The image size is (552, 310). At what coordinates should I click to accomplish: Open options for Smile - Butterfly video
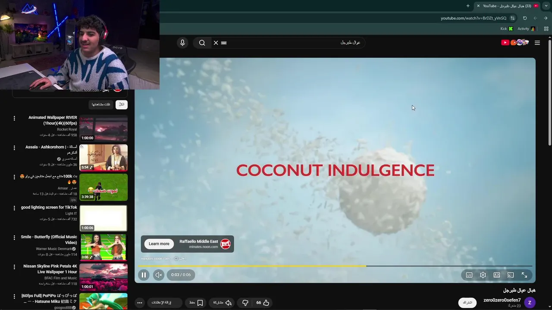pos(14,237)
